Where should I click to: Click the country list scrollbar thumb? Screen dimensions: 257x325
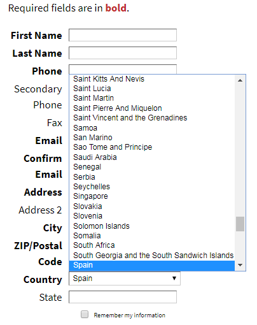240,224
